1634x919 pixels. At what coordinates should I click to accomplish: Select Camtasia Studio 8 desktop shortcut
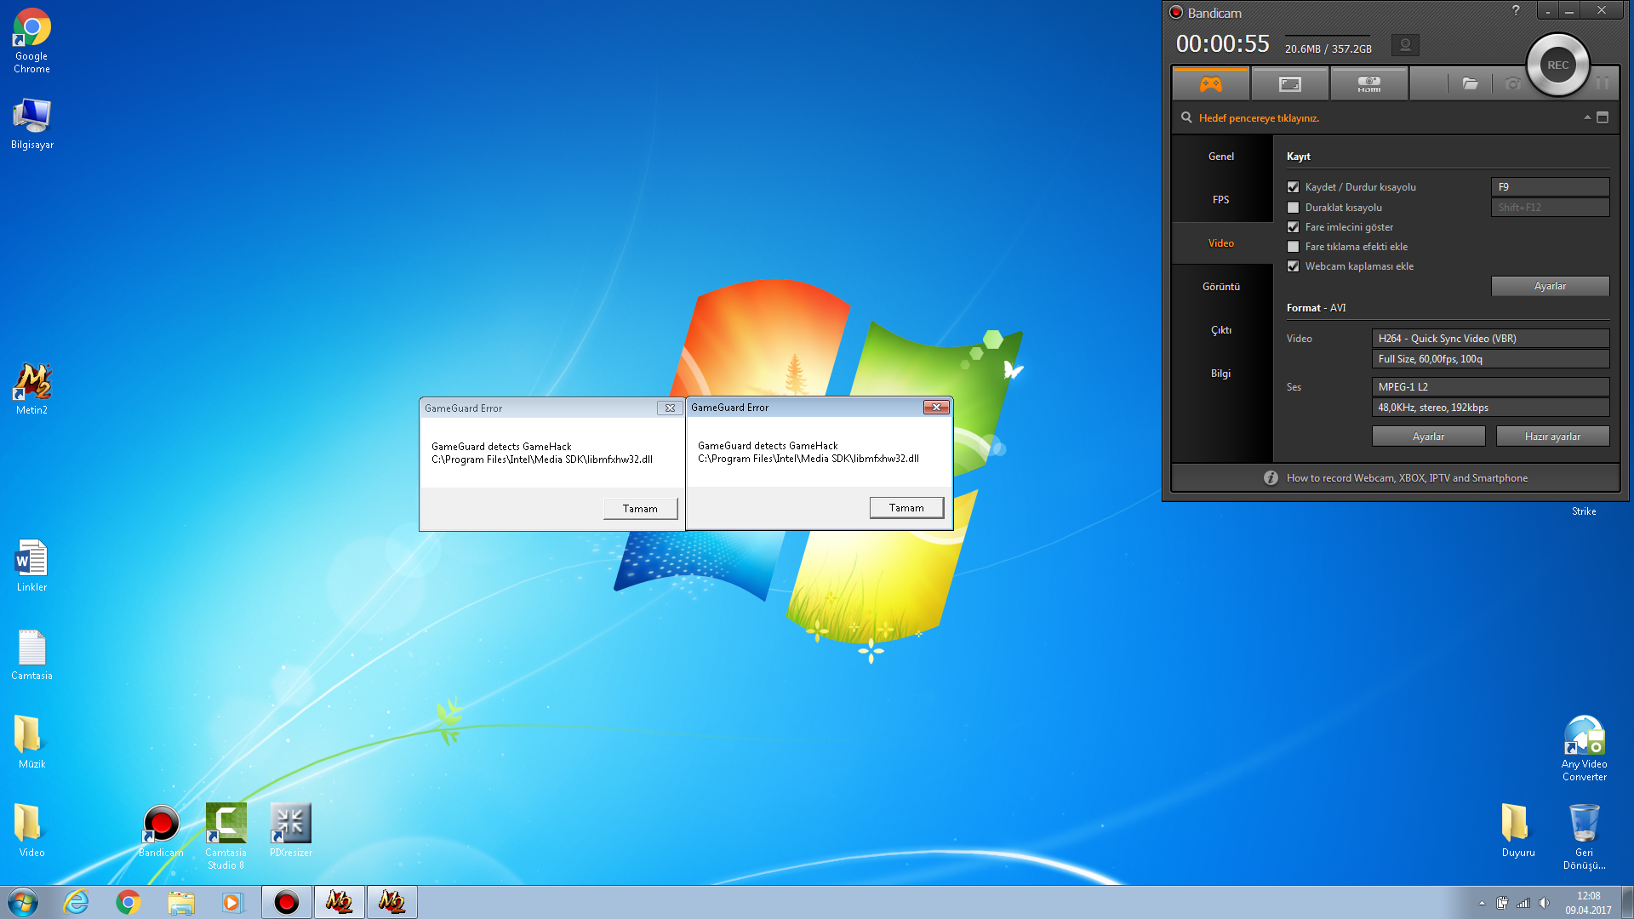point(226,836)
